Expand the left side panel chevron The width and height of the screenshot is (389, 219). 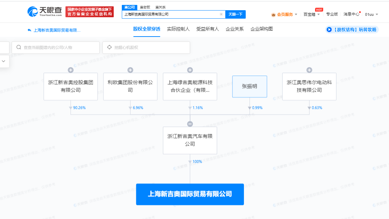point(4,61)
